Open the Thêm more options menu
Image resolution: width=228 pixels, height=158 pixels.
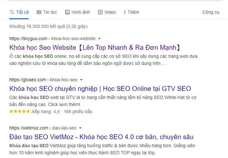(131, 12)
